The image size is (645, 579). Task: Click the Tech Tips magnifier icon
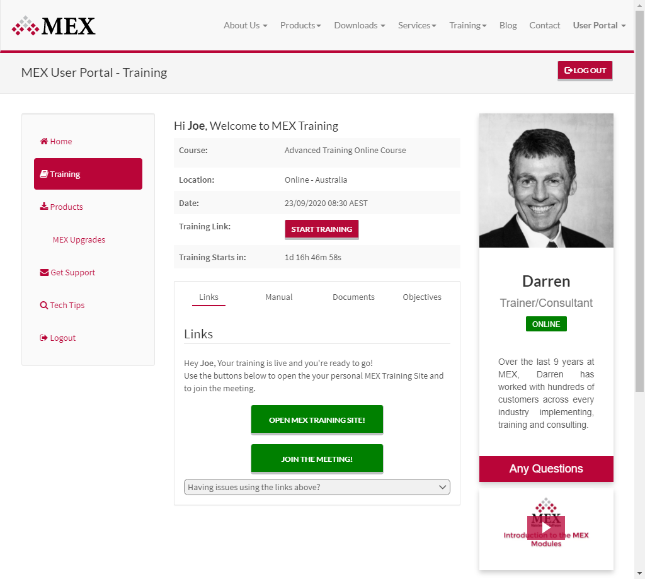pos(44,306)
